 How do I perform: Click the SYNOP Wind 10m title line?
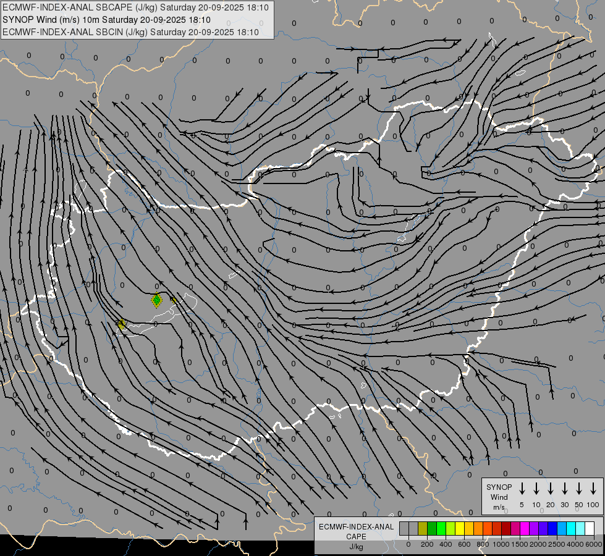click(106, 20)
